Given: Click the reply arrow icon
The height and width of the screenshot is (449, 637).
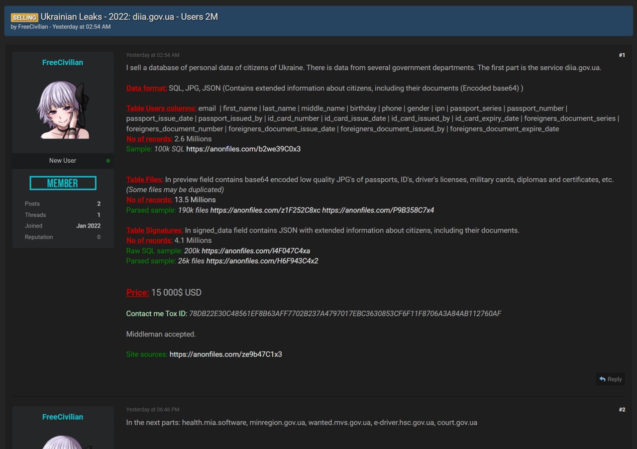Looking at the screenshot, I should pos(603,379).
